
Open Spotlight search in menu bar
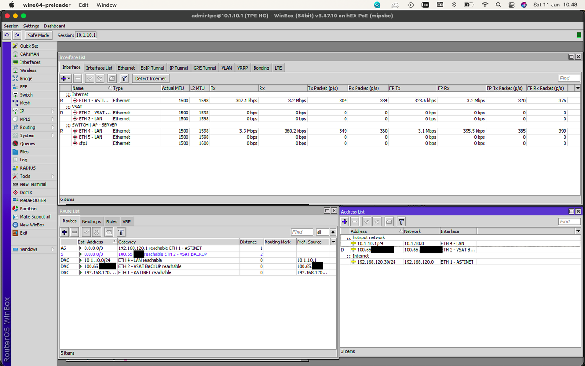(498, 5)
